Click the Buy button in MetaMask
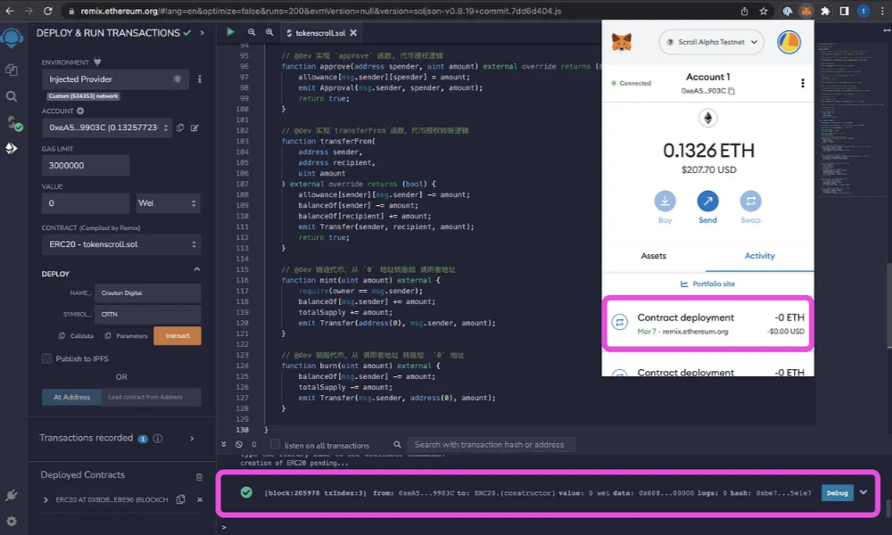 pos(665,208)
